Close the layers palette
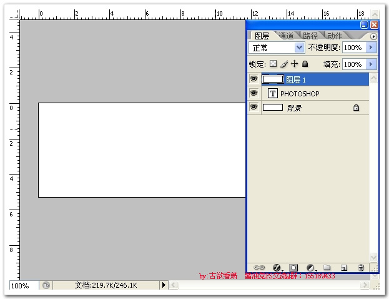This screenshot has height=299, width=389. (x=374, y=24)
